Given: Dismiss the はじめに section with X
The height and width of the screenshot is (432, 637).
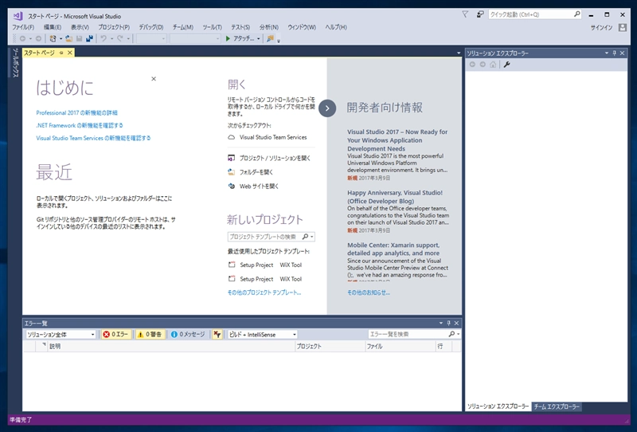Looking at the screenshot, I should (154, 78).
